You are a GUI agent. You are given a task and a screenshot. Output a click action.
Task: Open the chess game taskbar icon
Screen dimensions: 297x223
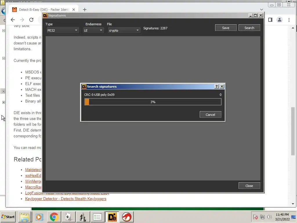pos(83,217)
